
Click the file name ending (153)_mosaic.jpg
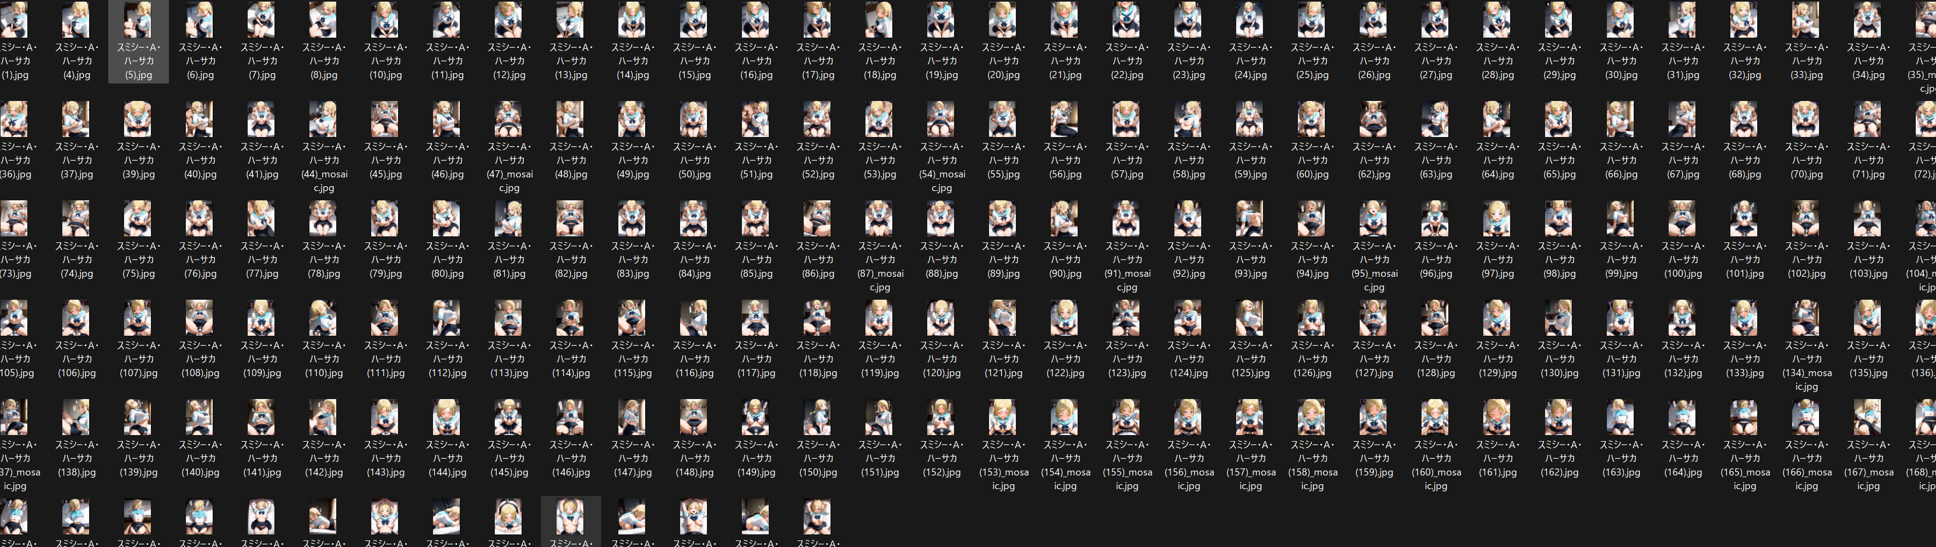tap(1003, 466)
